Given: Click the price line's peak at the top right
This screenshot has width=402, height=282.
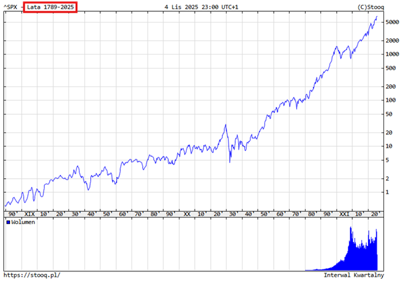Looking at the screenshot, I should pos(376,17).
